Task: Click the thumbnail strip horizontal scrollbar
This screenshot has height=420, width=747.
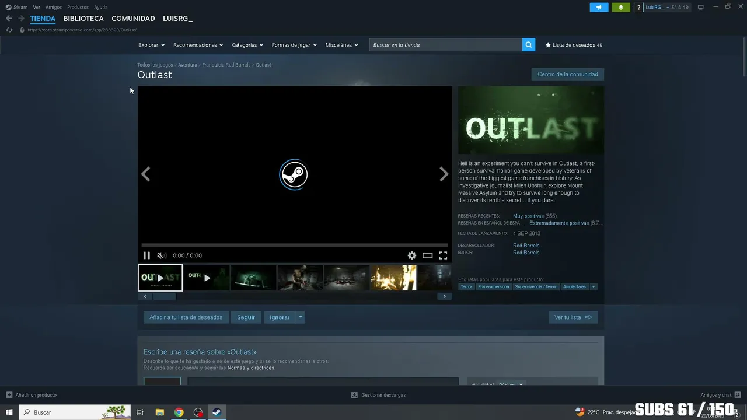Action: (x=165, y=296)
